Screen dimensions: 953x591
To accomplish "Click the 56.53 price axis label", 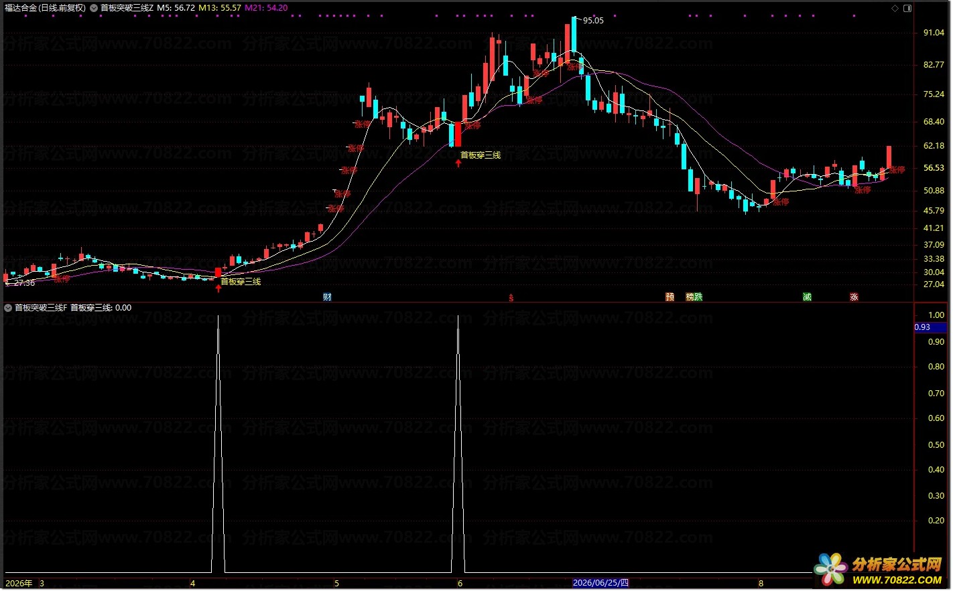I will click(934, 168).
